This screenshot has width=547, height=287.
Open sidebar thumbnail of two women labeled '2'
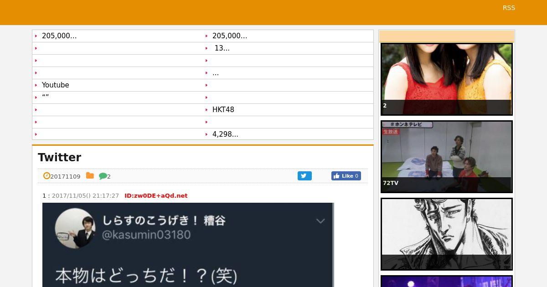coord(447,79)
